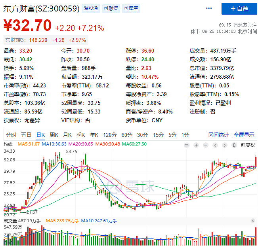
Task: Zoom in the K-line chart with the plus icon
Action: click(x=196, y=145)
